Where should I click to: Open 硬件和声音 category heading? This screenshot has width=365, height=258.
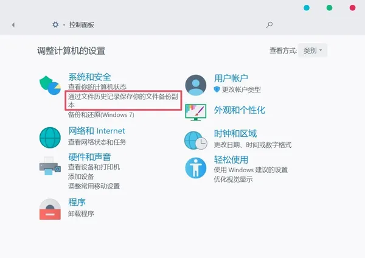89,157
